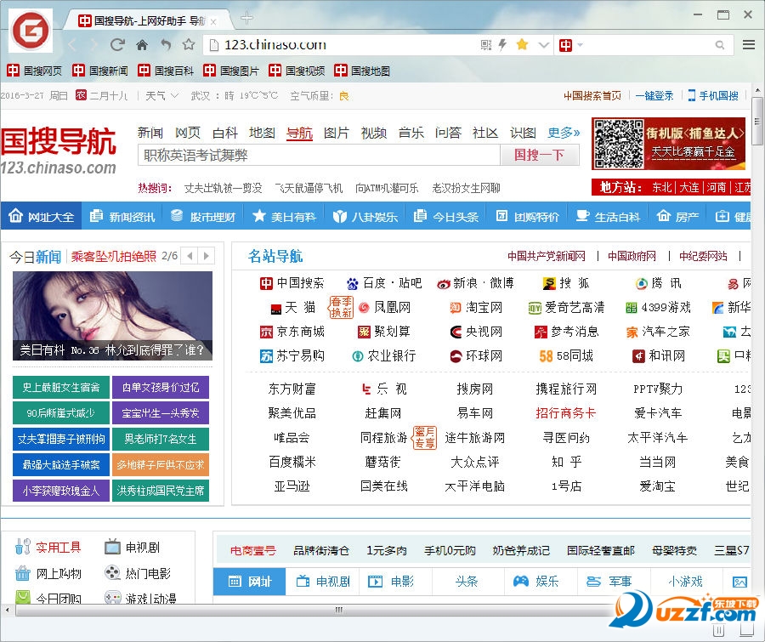The height and width of the screenshot is (642, 765).
Task: Open 苏宁易购 site link
Action: (x=292, y=356)
